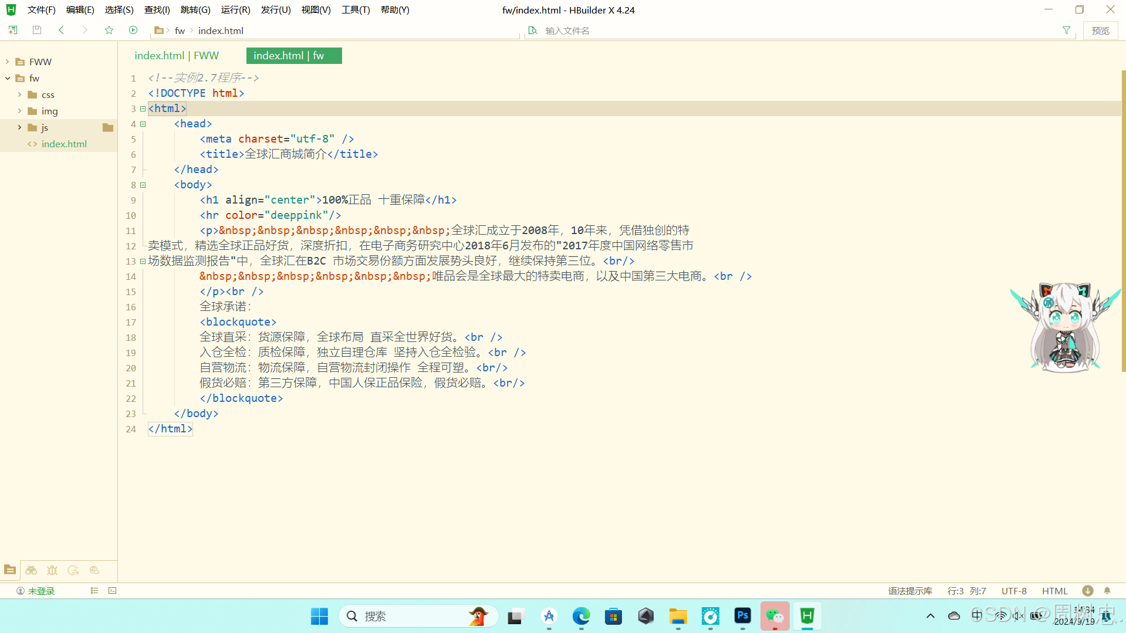Click index.html in breadcrumb path
Viewport: 1126px width, 633px height.
click(x=221, y=31)
